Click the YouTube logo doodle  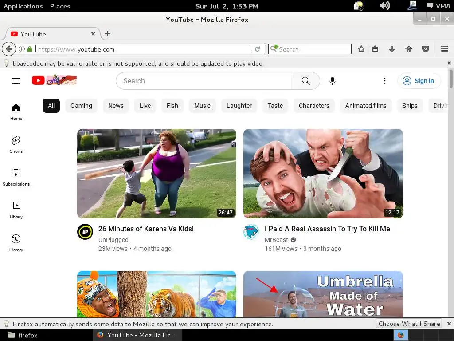click(x=55, y=80)
